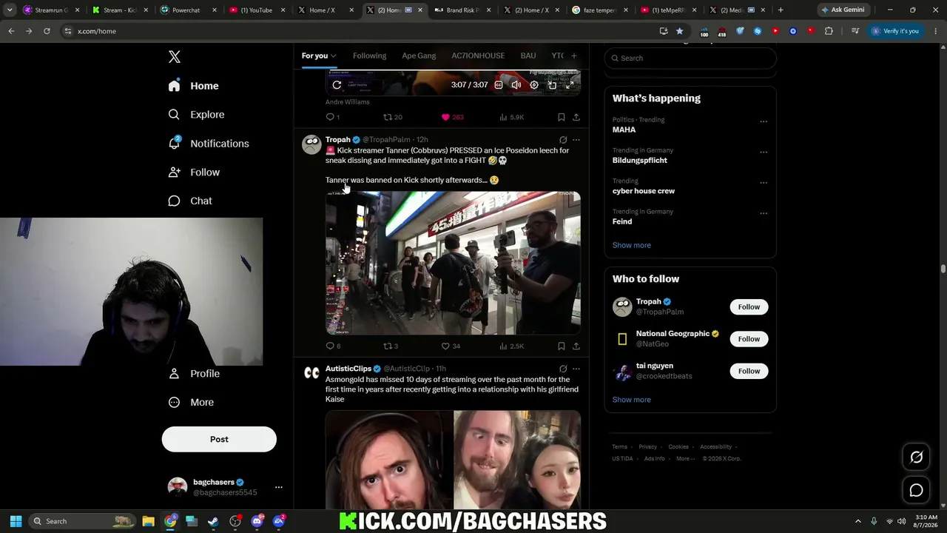
Task: Open Tropah's profile avatar in the feed
Action: click(311, 144)
